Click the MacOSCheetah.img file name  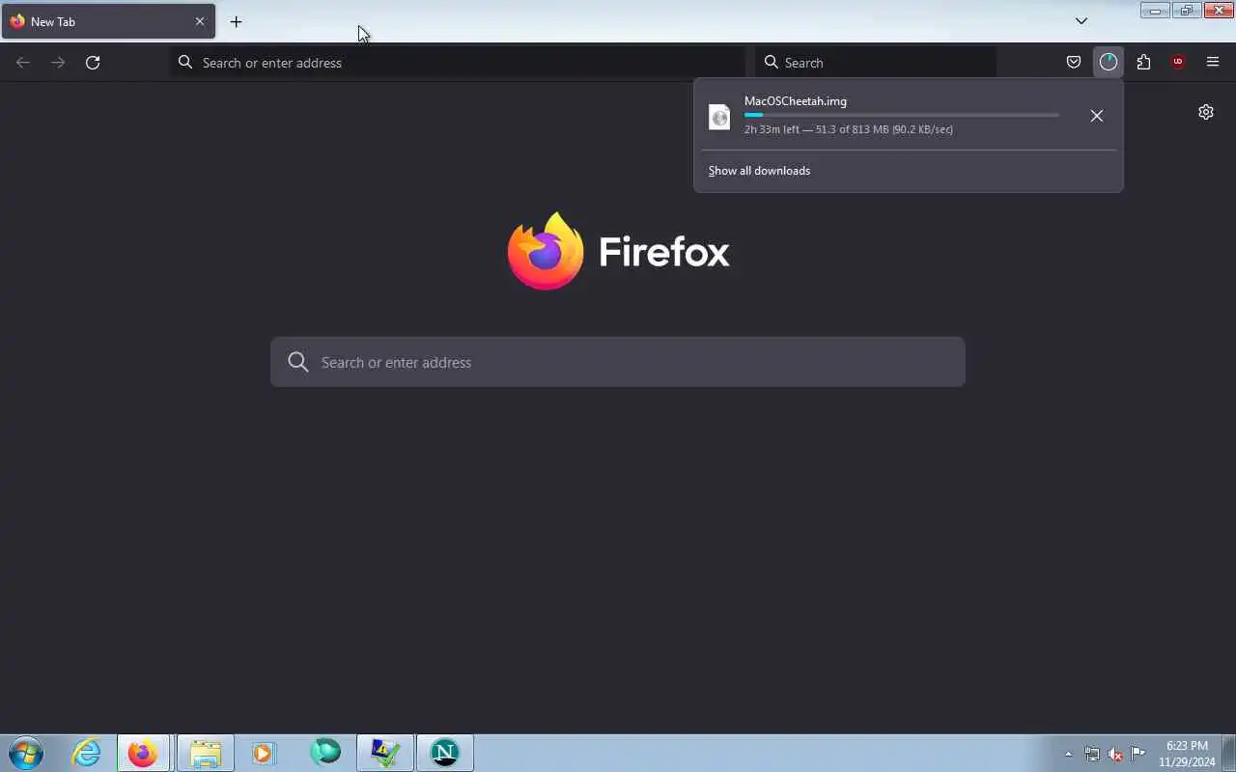pyautogui.click(x=796, y=101)
